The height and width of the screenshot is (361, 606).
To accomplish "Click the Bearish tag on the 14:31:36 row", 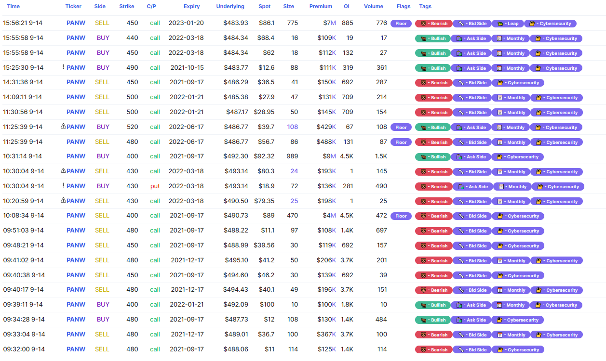I will 434,83.
